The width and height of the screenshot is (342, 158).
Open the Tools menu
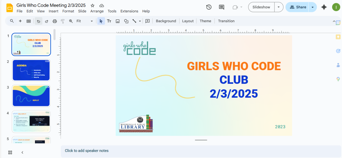112,11
